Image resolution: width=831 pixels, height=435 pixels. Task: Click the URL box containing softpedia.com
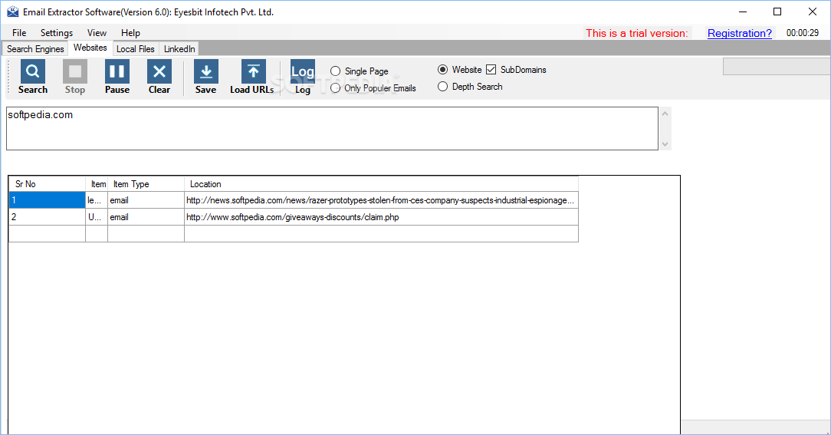[x=332, y=128]
